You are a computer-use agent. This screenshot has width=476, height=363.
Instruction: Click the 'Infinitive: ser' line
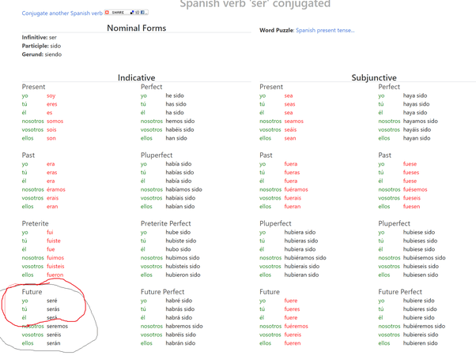coord(40,37)
